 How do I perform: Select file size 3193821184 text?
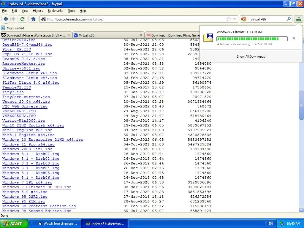[x=199, y=187]
